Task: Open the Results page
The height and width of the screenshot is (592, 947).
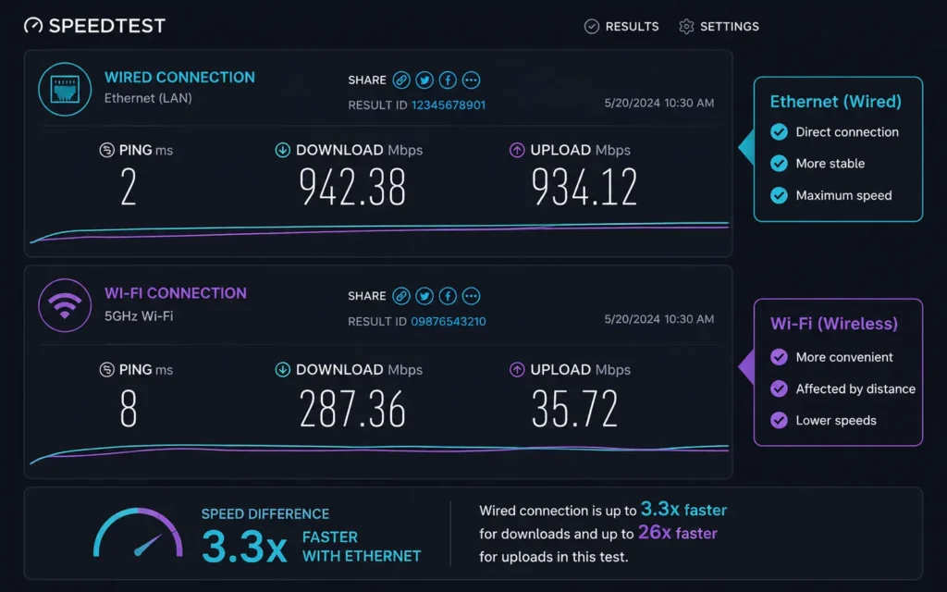Action: click(621, 27)
